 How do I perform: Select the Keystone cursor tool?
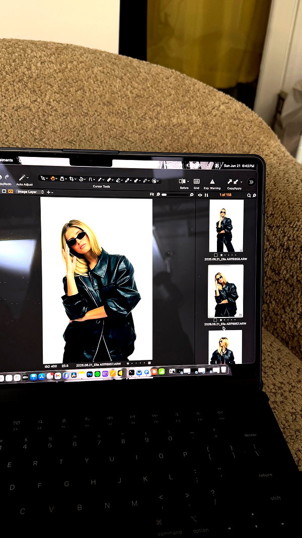point(91,179)
